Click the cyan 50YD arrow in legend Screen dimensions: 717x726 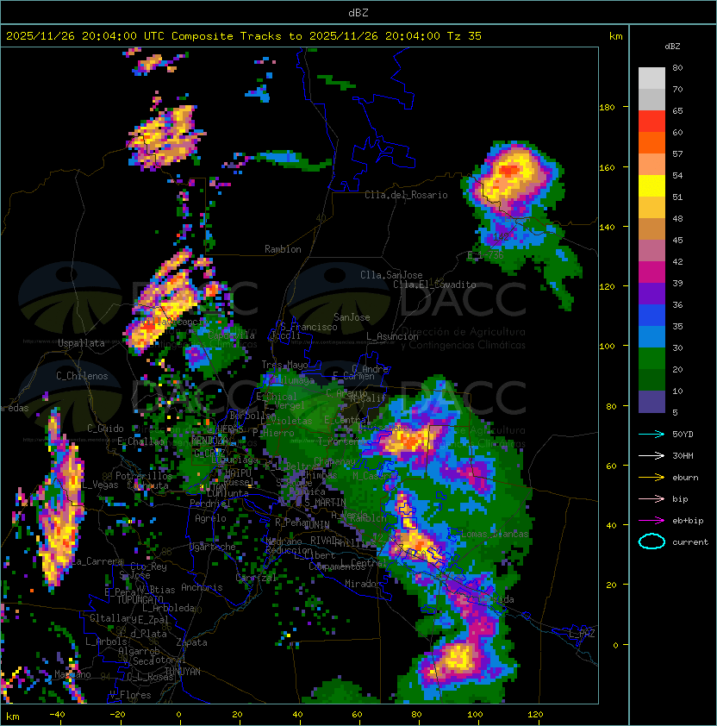(652, 434)
